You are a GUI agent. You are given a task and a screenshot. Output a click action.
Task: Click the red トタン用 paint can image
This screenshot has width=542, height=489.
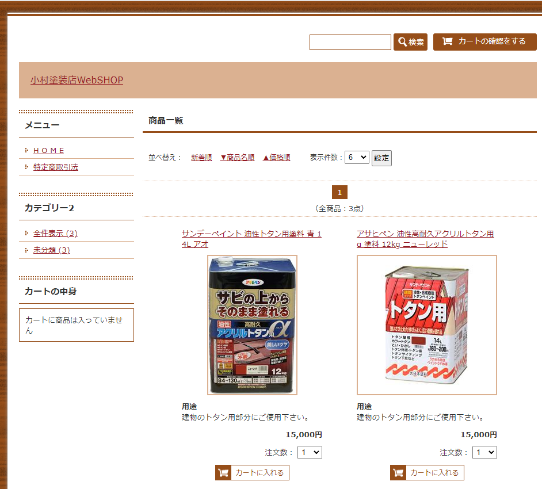coord(427,325)
